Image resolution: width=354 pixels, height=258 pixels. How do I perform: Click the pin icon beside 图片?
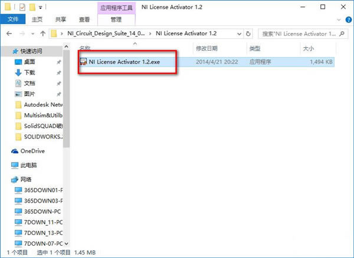(58, 94)
